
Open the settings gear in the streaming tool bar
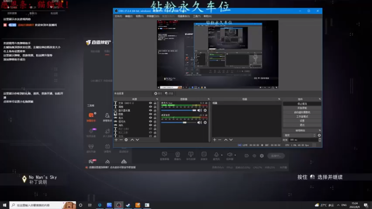coord(262,156)
